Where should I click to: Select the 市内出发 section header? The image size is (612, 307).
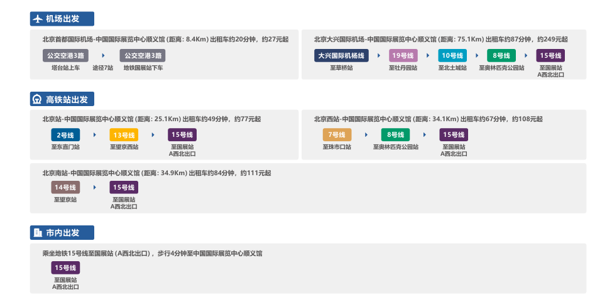(62, 233)
